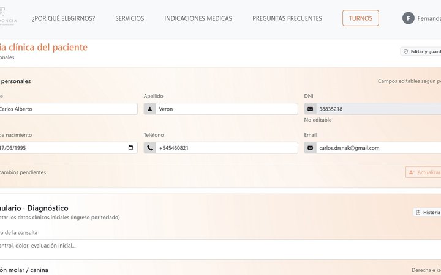Click the phone icon beside Teléfono field
Viewport: 441px width, 275px height.
(150, 148)
